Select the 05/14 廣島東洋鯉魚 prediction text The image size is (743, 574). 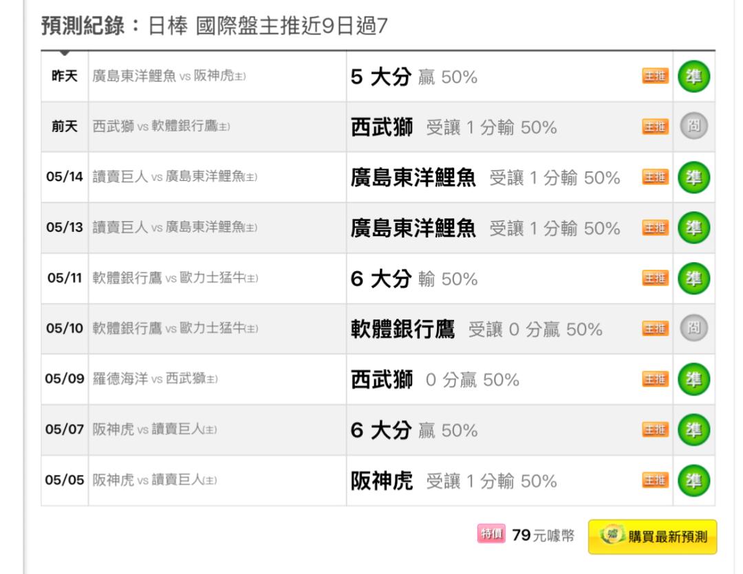(x=485, y=178)
